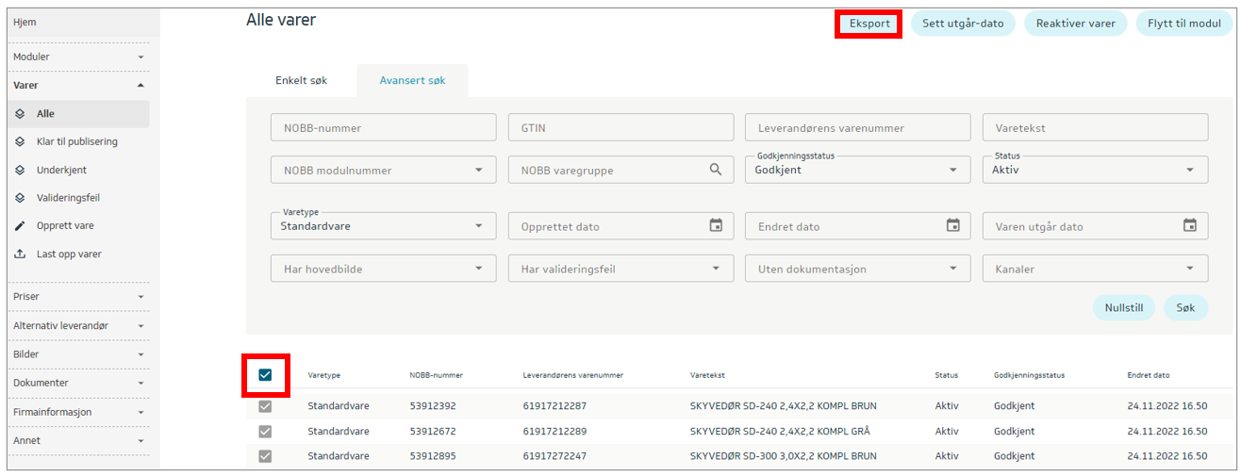Viewport: 1241px width, 476px height.
Task: Click the Eksport button
Action: [x=869, y=24]
